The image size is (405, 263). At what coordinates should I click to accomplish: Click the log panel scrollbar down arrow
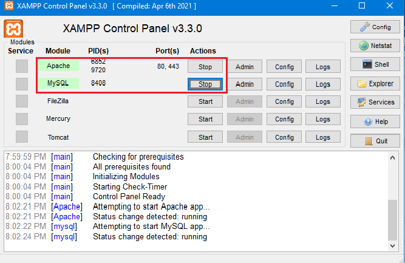[x=393, y=245]
